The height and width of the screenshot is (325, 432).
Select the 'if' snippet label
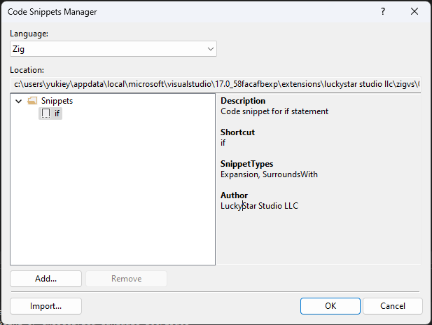[57, 113]
